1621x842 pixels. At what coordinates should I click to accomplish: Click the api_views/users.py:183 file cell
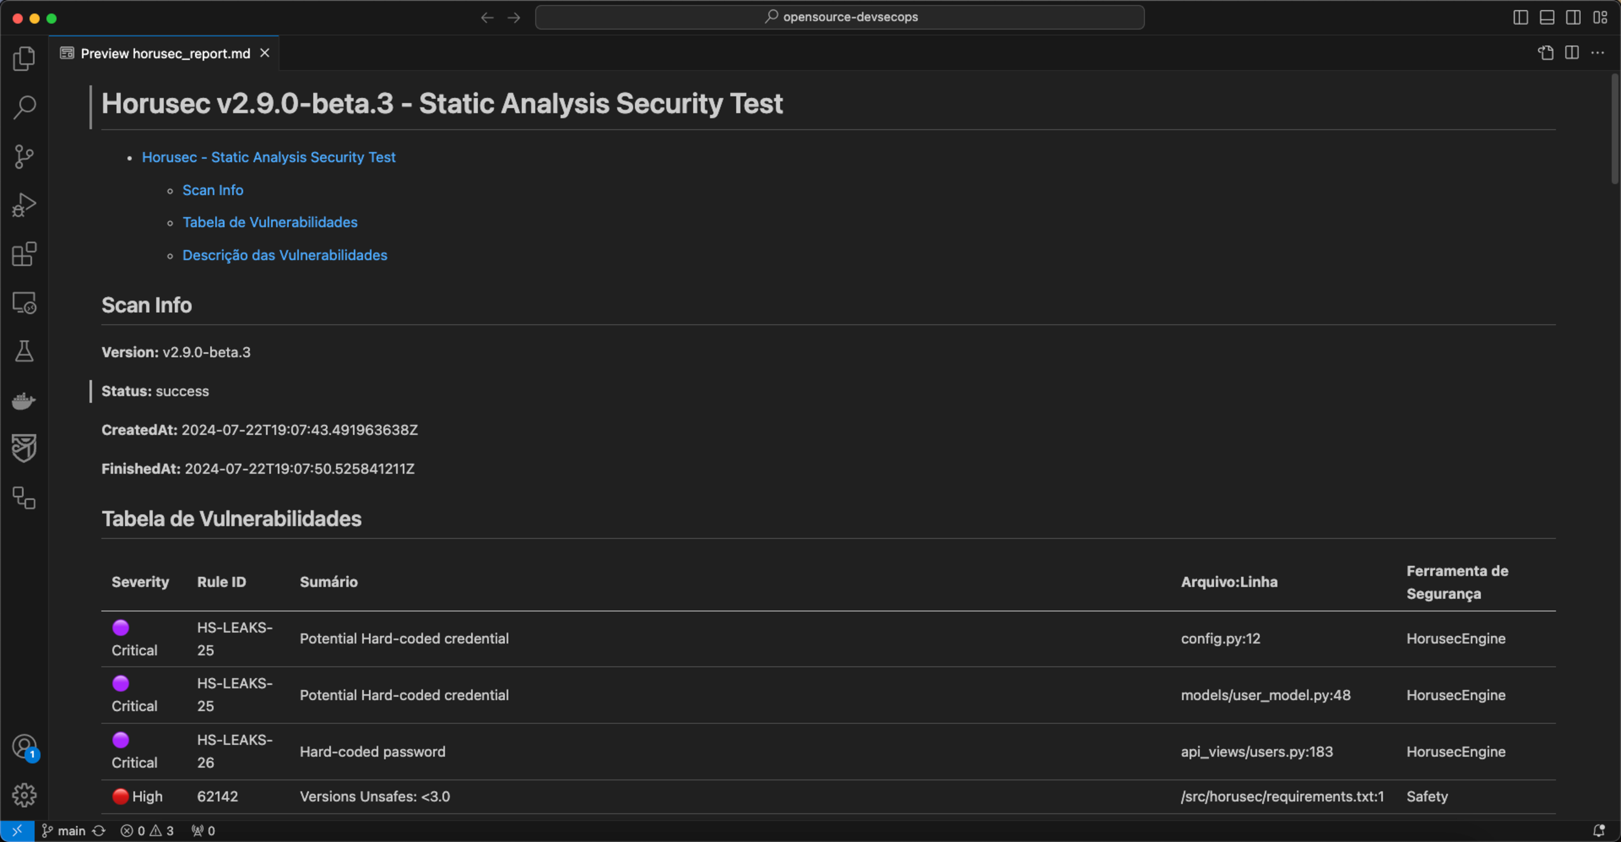(x=1257, y=752)
